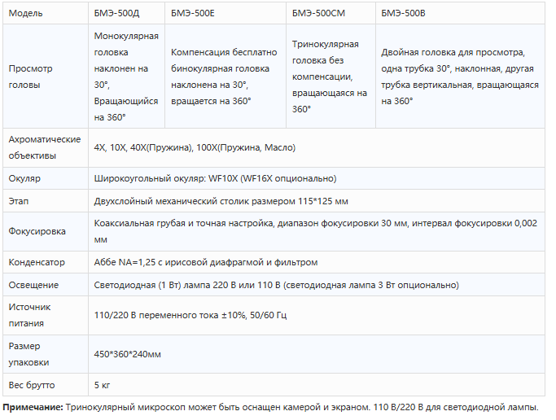Viewport: 556px width, 420px height.
Task: Select the Фокусировка row label
Action: [46, 231]
